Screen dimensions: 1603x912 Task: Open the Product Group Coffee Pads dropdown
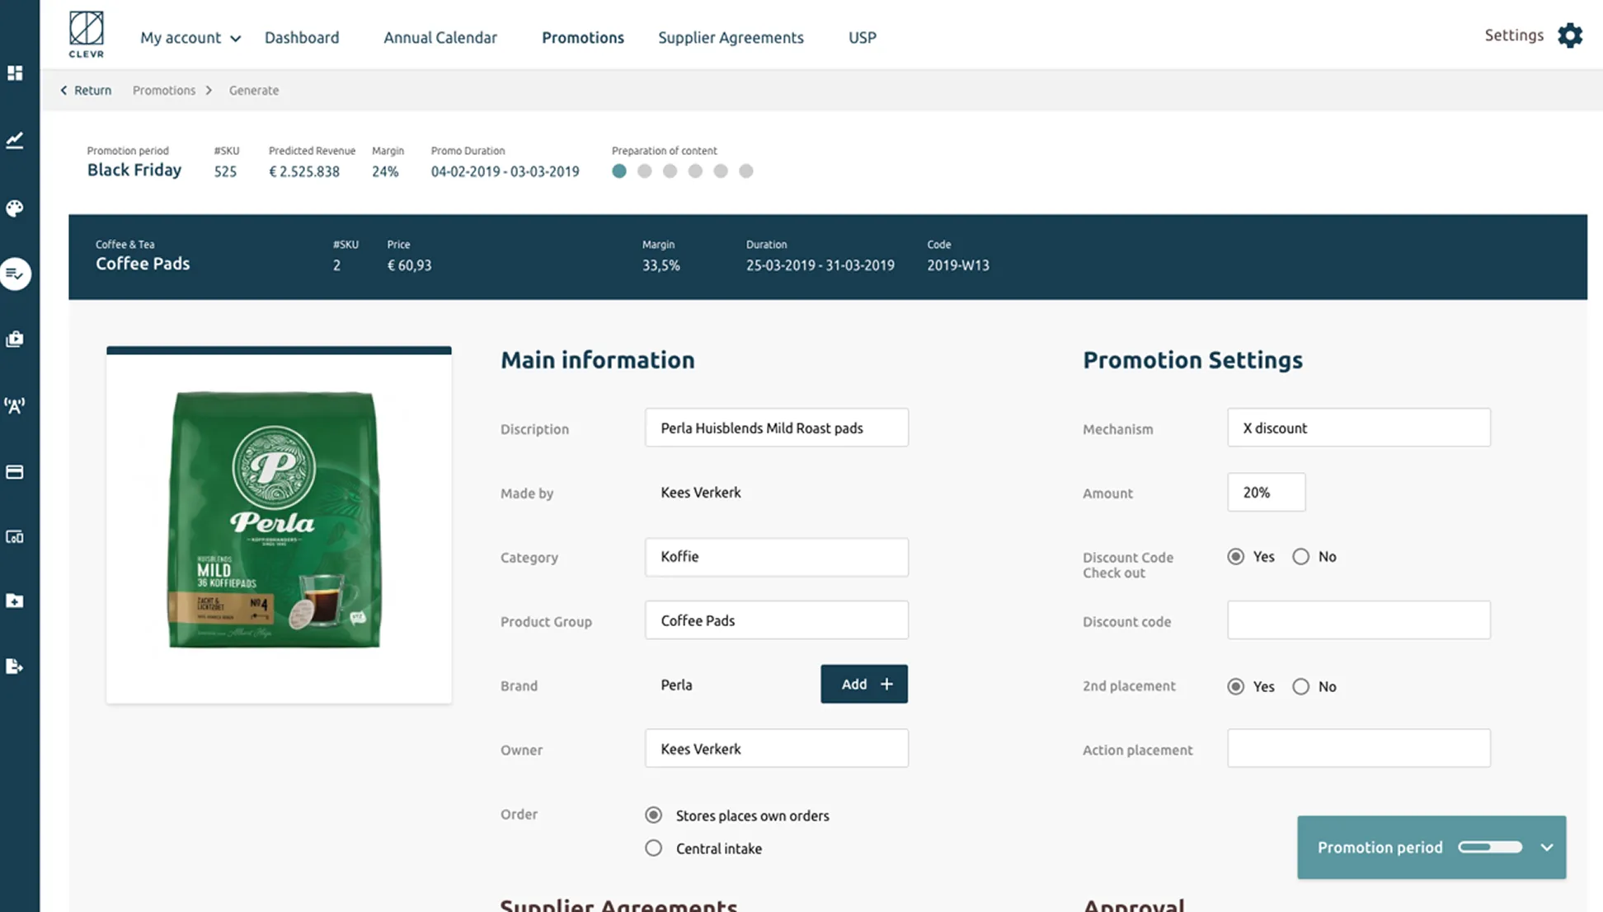point(776,620)
